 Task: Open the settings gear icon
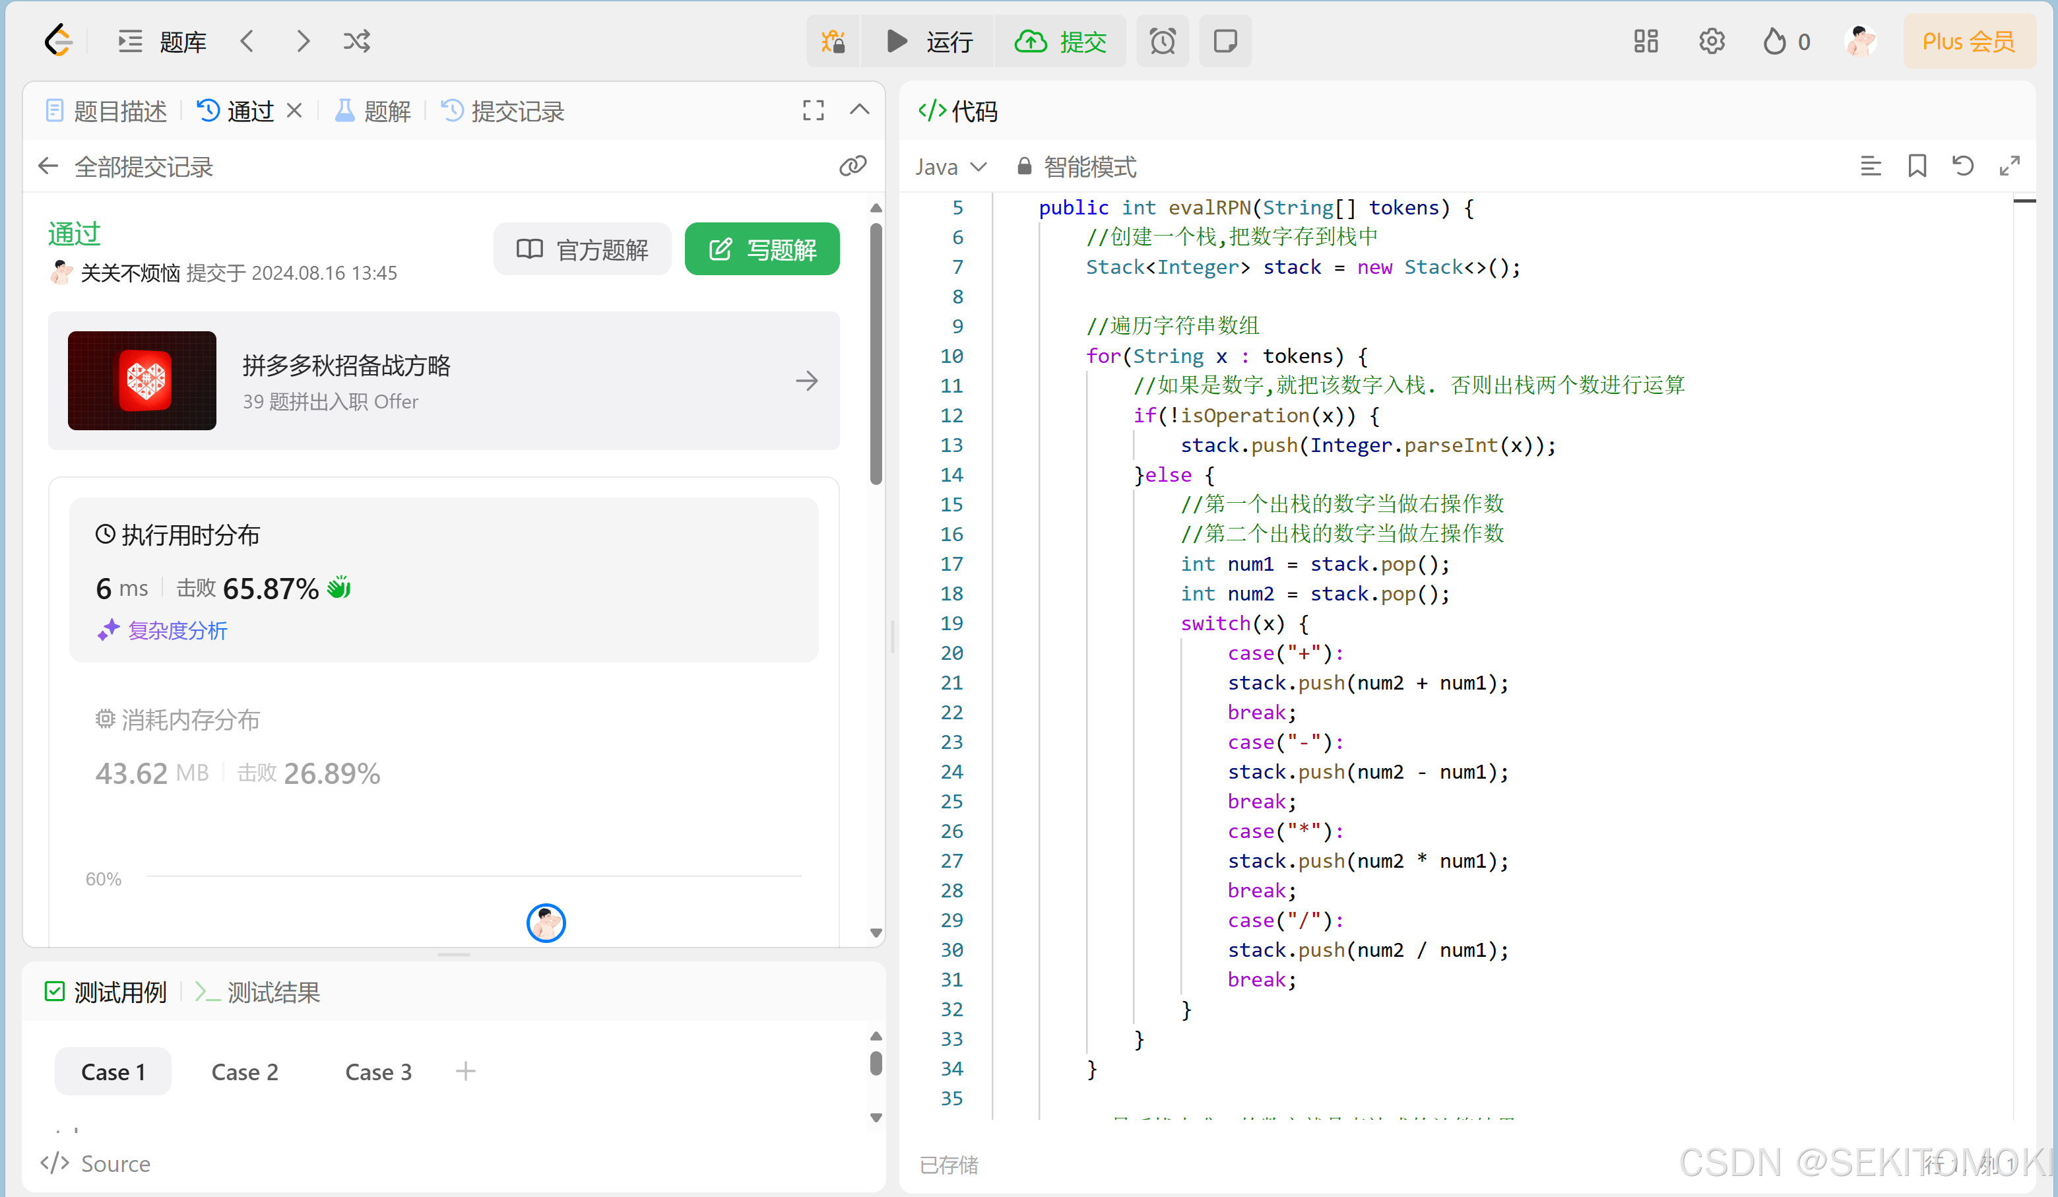coord(1711,41)
